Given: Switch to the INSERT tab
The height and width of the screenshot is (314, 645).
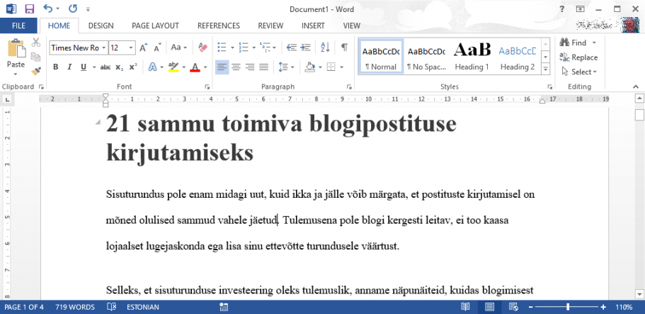Looking at the screenshot, I should pos(313,26).
